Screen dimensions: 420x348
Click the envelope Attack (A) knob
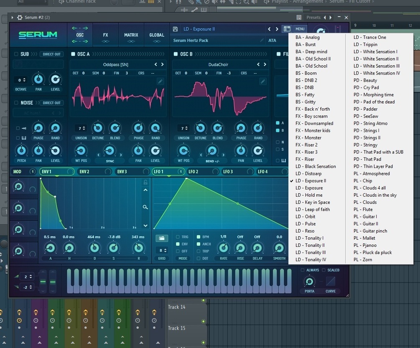tap(50, 248)
